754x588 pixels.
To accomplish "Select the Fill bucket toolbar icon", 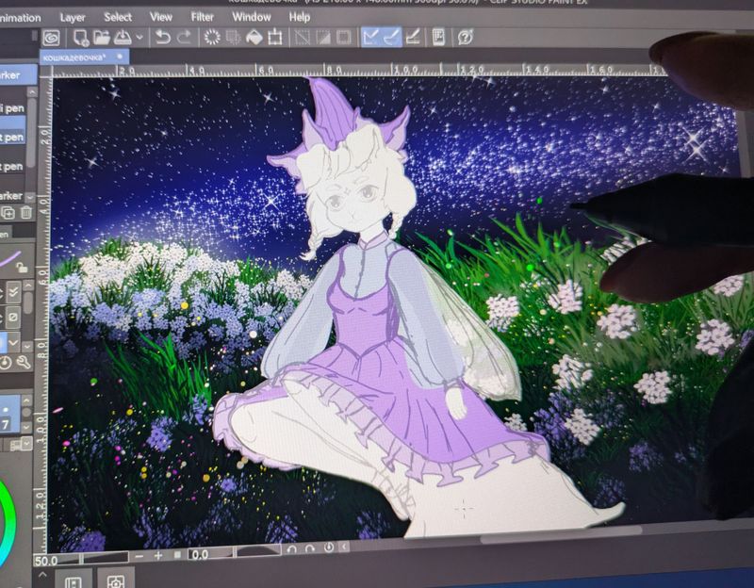I will [x=254, y=38].
